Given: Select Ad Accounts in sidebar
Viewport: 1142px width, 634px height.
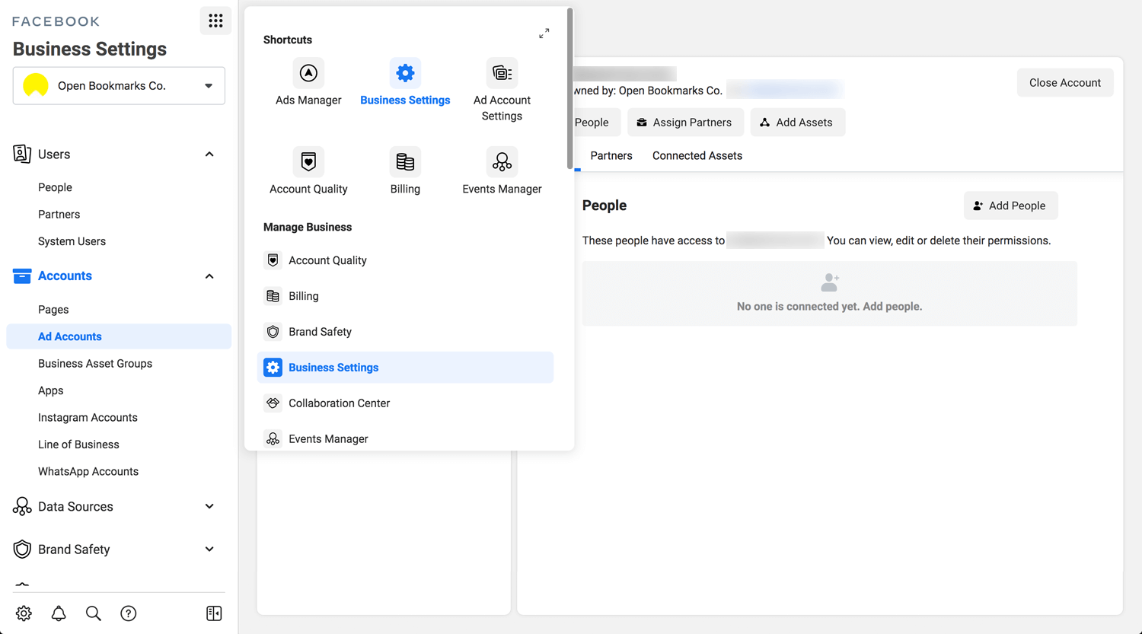Looking at the screenshot, I should click(119, 336).
